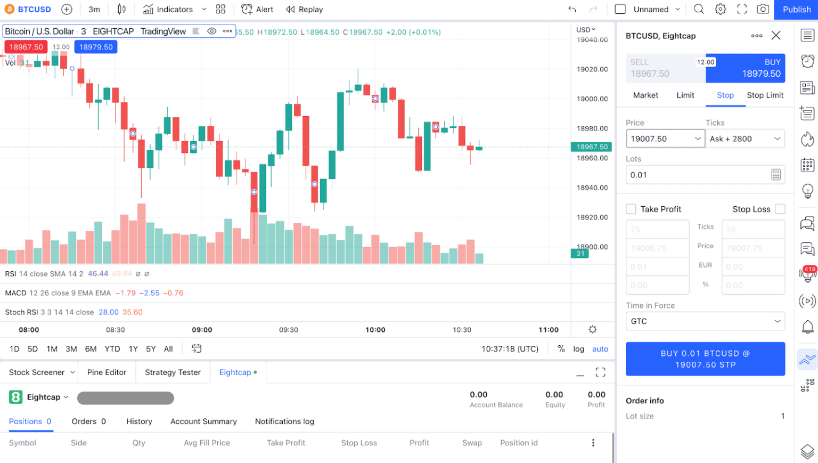Open the Ideas lightbulb panel
Screen dimensions: 818x463
coord(807,191)
